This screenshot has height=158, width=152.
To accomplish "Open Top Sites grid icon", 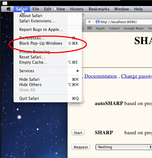I will coord(89,28).
